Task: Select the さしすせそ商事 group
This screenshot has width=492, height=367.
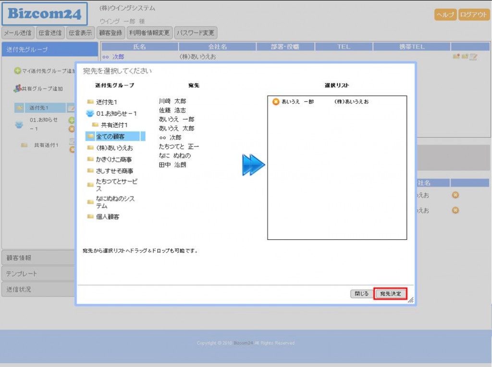Action: (x=114, y=171)
